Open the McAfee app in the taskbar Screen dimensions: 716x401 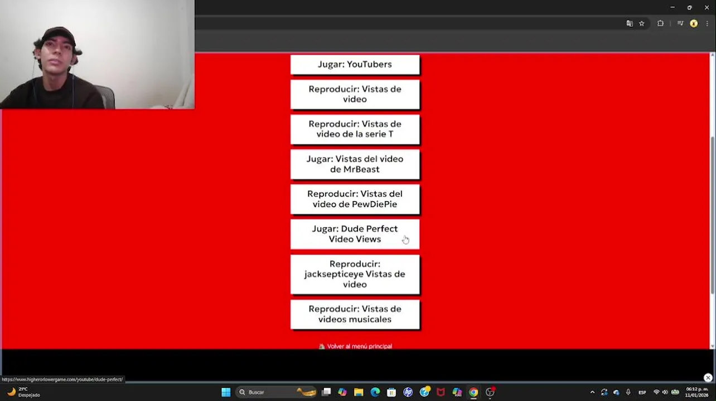pyautogui.click(x=441, y=392)
